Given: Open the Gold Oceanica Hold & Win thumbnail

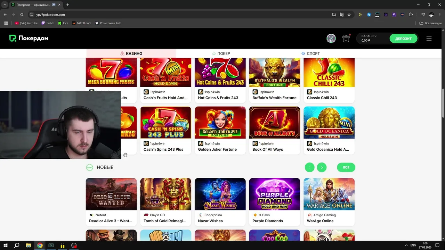Looking at the screenshot, I should click(329, 123).
